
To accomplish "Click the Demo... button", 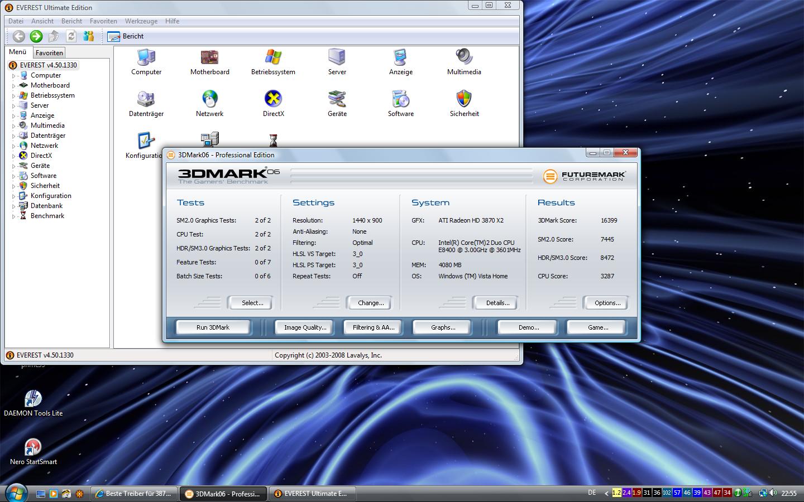I will (528, 327).
